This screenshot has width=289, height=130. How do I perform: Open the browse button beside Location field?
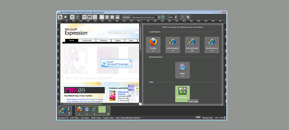[x=159, y=17]
